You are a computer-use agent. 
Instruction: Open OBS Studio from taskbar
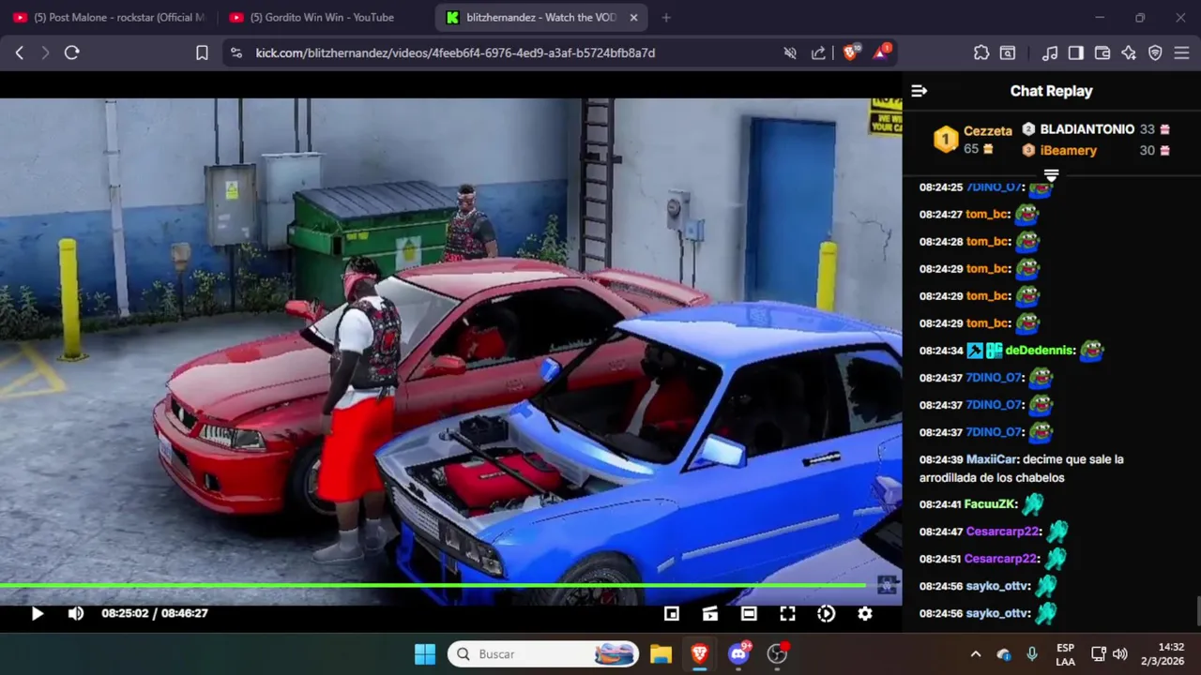coord(777,653)
